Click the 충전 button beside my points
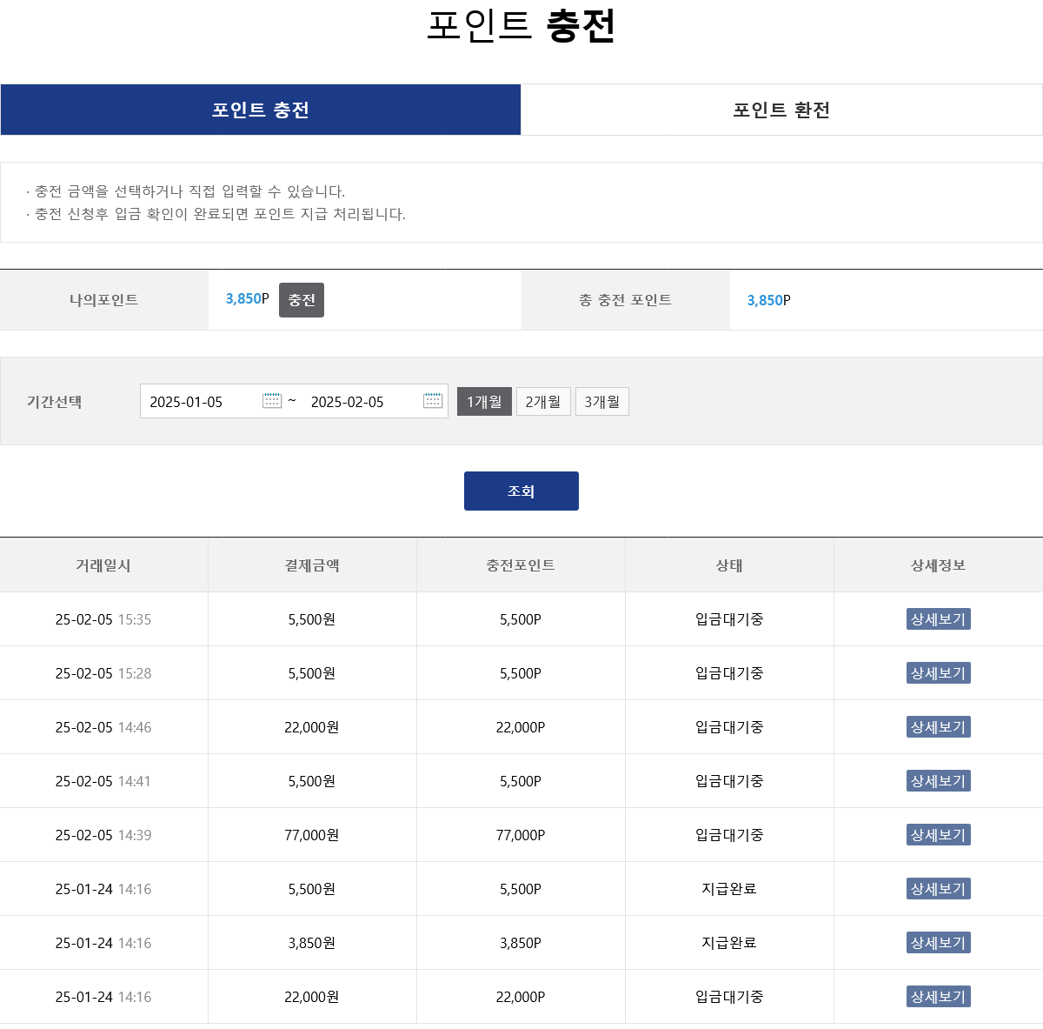The image size is (1043, 1029). [301, 300]
